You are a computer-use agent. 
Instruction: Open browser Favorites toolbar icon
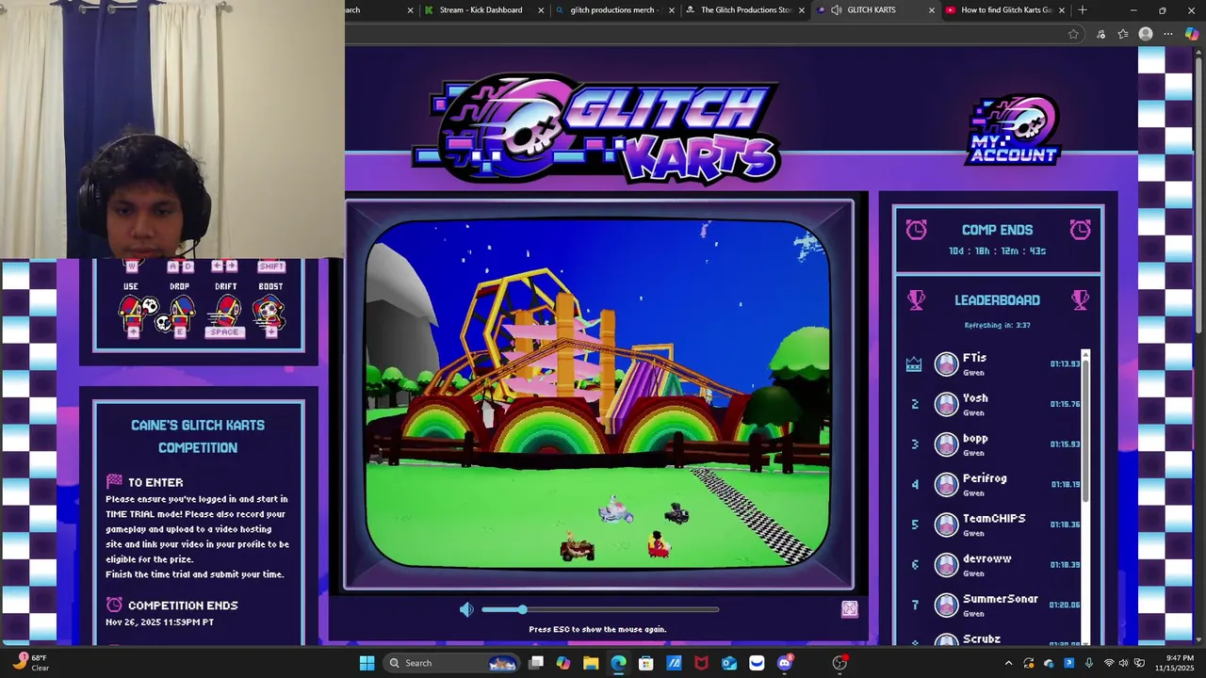point(1123,34)
